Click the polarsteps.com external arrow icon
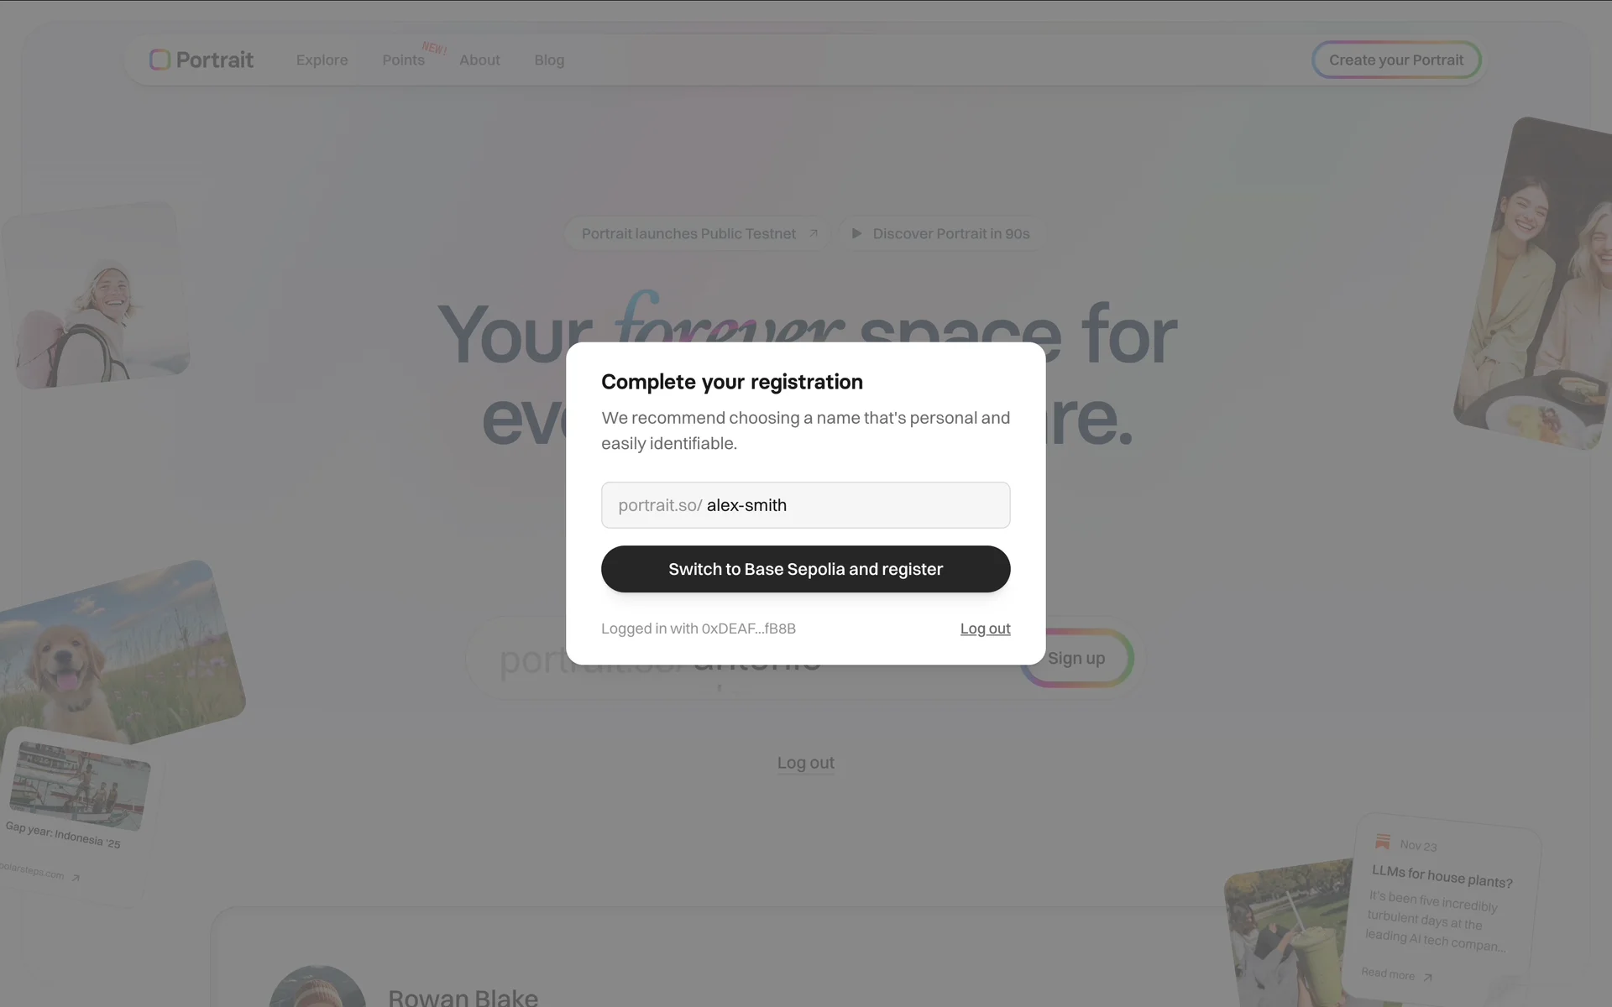This screenshot has height=1007, width=1612. tap(76, 878)
